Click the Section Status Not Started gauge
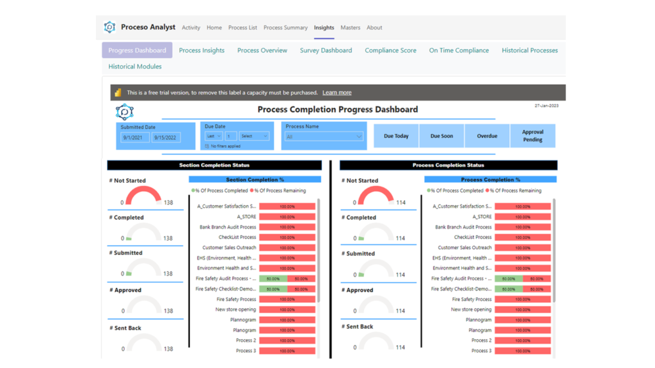This screenshot has height=368, width=655. click(x=143, y=195)
